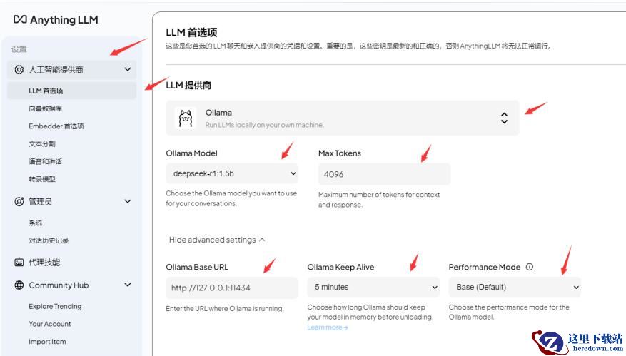Image resolution: width=626 pixels, height=356 pixels.
Task: Open 文本分割 settings
Action: click(x=42, y=143)
